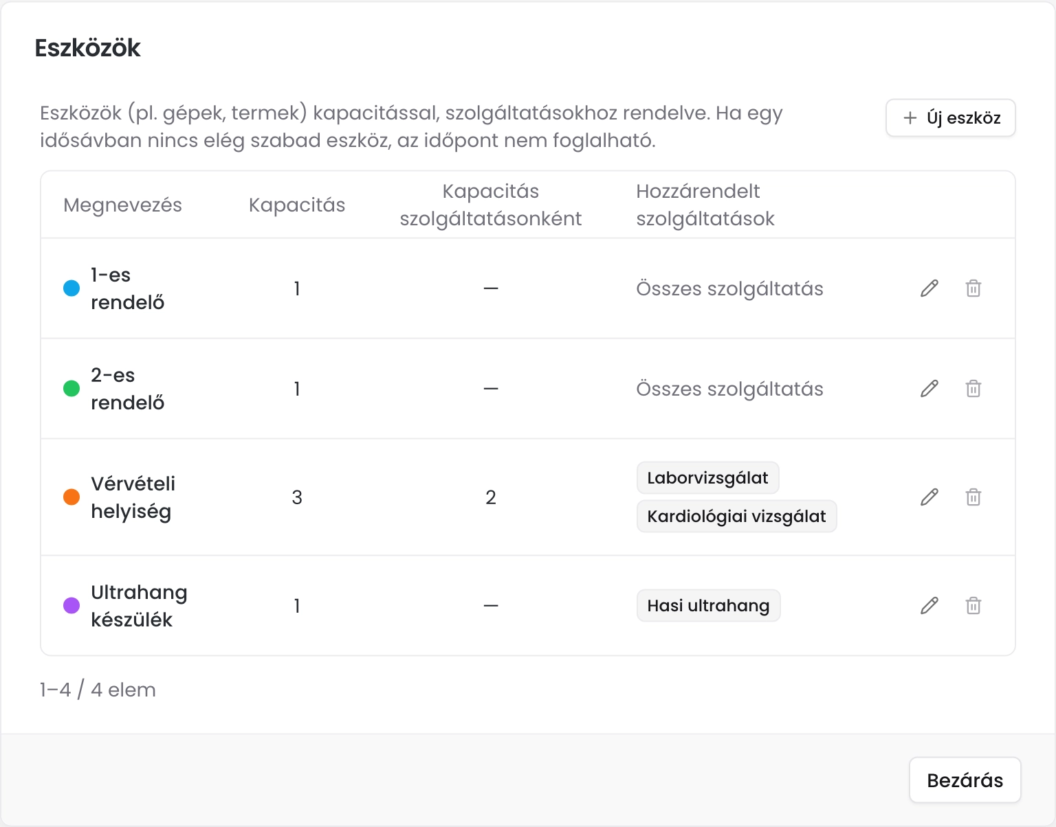The width and height of the screenshot is (1056, 827).
Task: Click orange color dot of Vérvételi helyiség
Action: tap(71, 497)
